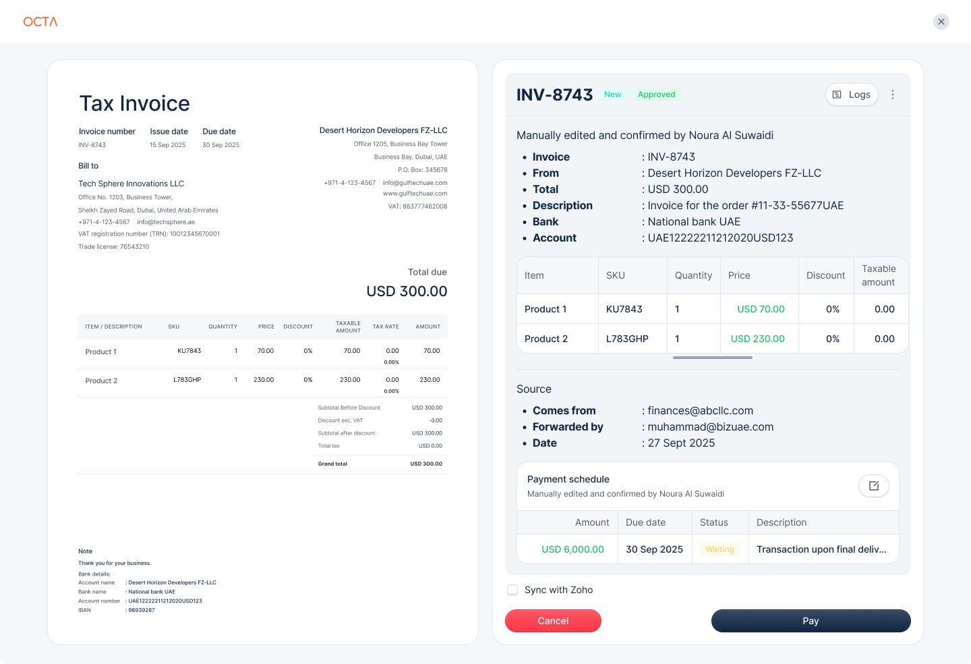The width and height of the screenshot is (971, 664).
Task: Open the Logs button
Action: click(x=852, y=94)
